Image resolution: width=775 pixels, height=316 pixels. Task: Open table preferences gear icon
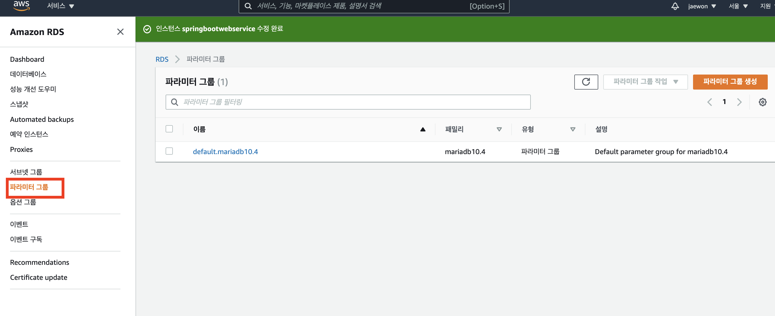coord(762,102)
